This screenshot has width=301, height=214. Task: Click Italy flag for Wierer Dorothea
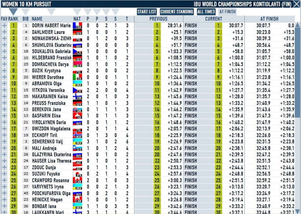[x=78, y=77]
